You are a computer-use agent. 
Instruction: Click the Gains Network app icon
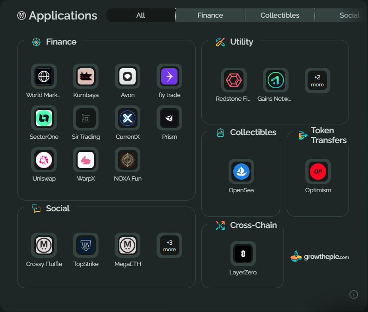point(276,80)
